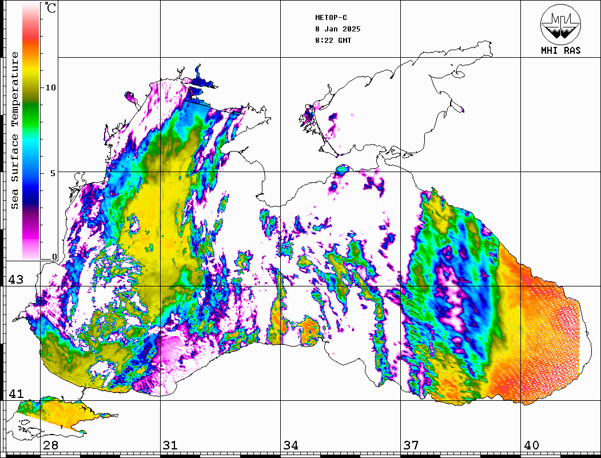Click the '8:22 GMT' time text
The height and width of the screenshot is (458, 601).
pos(333,41)
